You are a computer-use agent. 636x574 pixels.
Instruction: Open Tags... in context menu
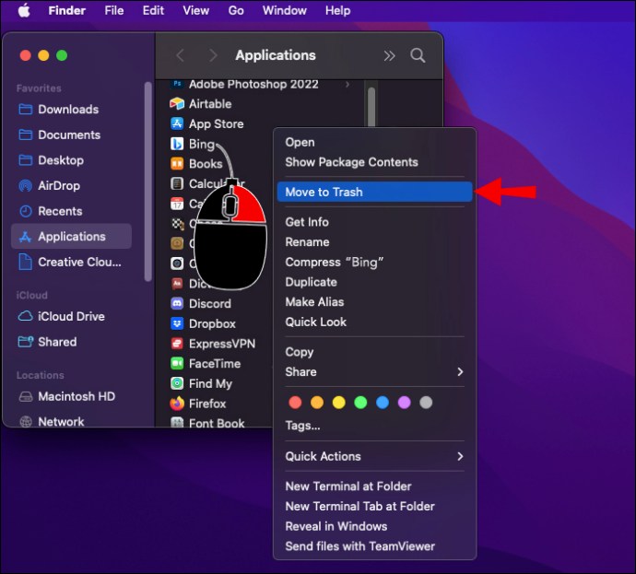[x=302, y=426]
